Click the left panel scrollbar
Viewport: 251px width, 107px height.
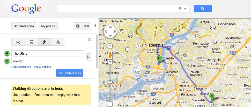coord(97,51)
